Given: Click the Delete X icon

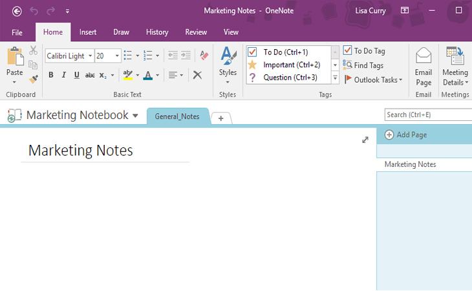Looking at the screenshot, I should tap(197, 75).
